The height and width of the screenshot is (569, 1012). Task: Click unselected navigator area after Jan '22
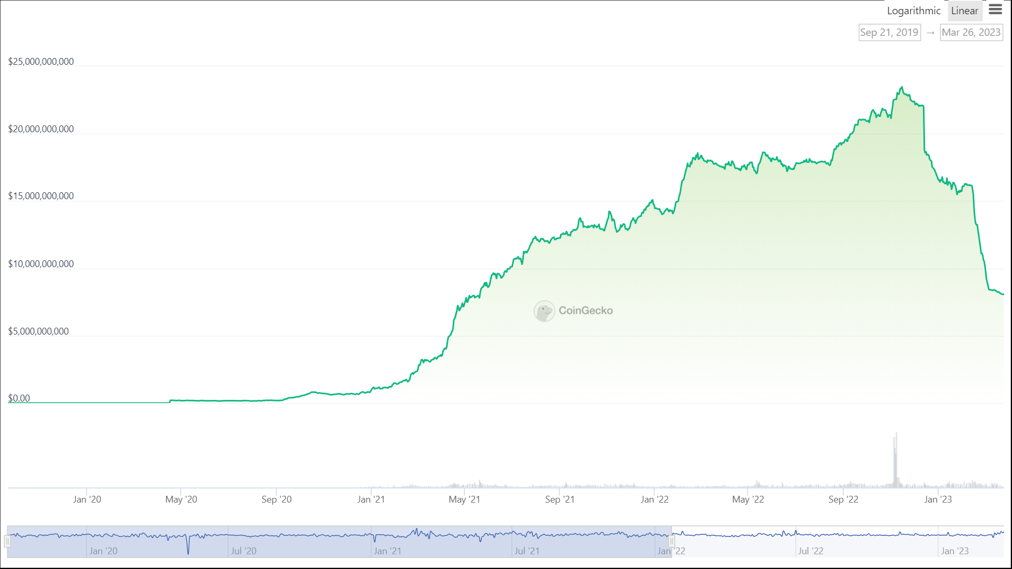tap(838, 541)
